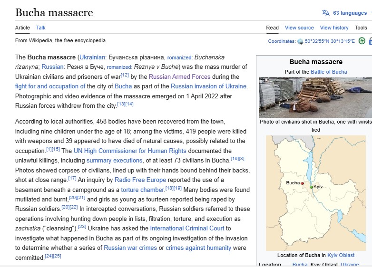
Task: Open the Bucha city link in intro
Action: 123,86
